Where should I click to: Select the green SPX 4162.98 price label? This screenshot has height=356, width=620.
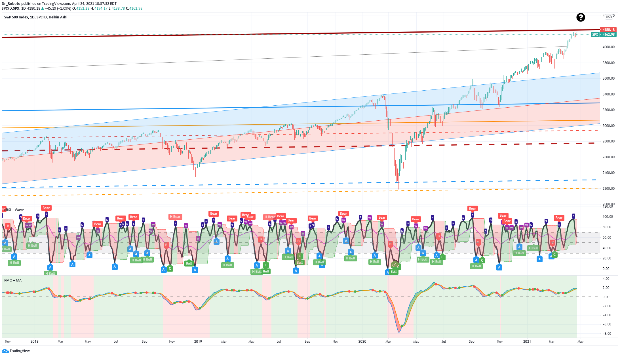coord(604,35)
